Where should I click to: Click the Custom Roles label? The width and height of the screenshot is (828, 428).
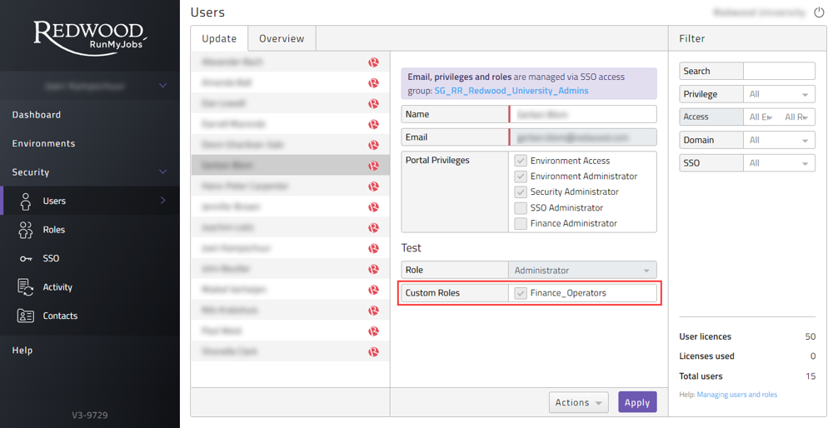click(432, 293)
